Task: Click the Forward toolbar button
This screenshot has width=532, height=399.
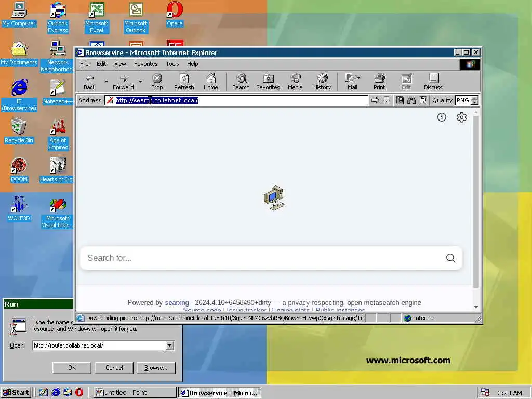Action: 124,82
